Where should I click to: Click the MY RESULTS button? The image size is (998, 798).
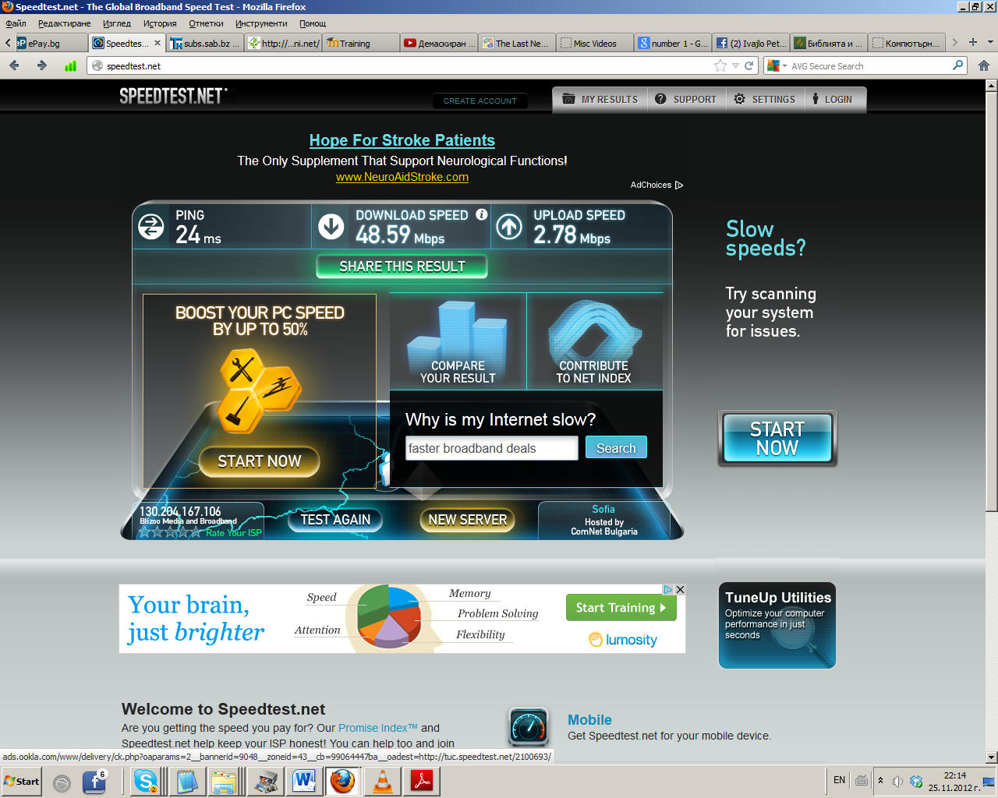tap(600, 99)
